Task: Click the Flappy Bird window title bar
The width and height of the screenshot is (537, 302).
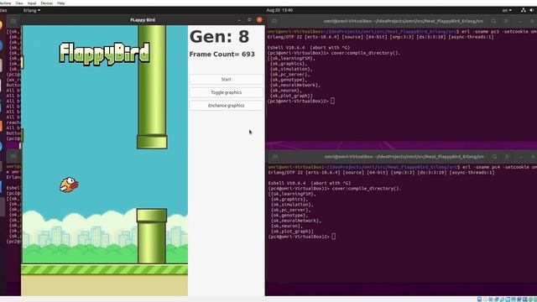Action: point(143,20)
